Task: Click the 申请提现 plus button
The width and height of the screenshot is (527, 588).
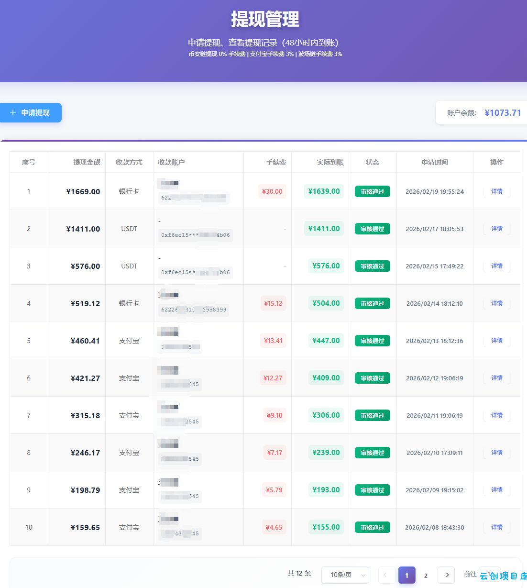Action: pos(31,113)
